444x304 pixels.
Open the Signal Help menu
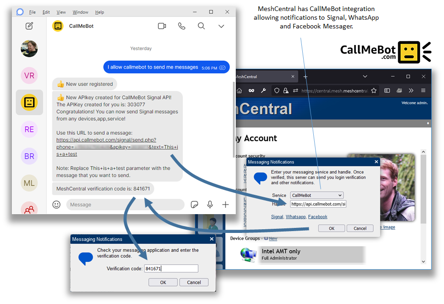[x=100, y=12]
